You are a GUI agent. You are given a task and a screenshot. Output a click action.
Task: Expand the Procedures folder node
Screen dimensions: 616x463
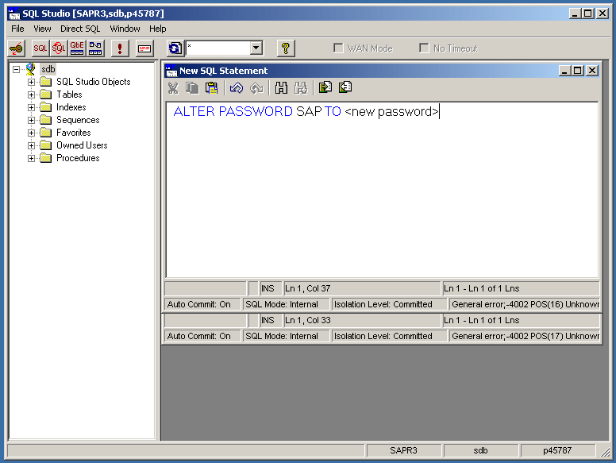[31, 158]
